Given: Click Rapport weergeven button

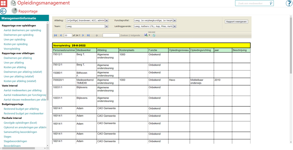Looking at the screenshot, I should (236, 22).
